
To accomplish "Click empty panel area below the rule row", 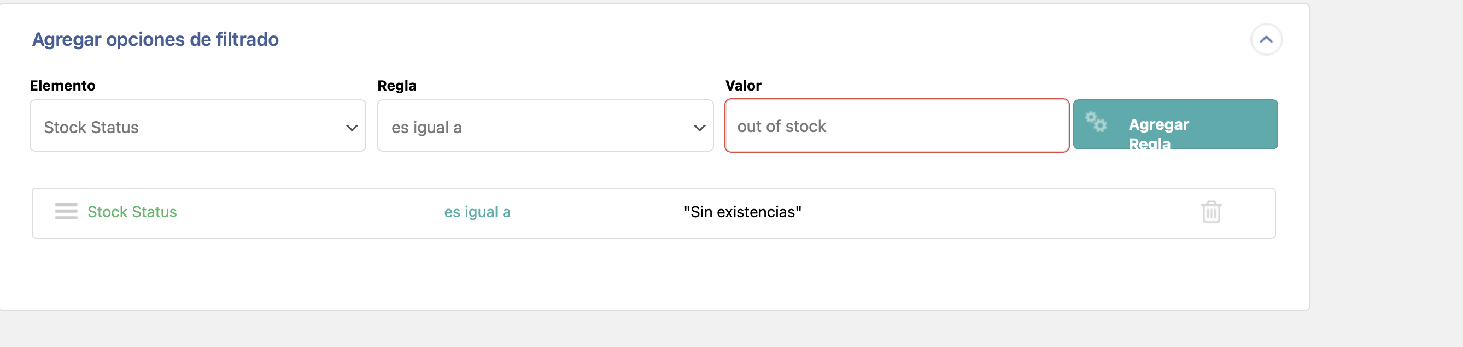I will coord(653,275).
